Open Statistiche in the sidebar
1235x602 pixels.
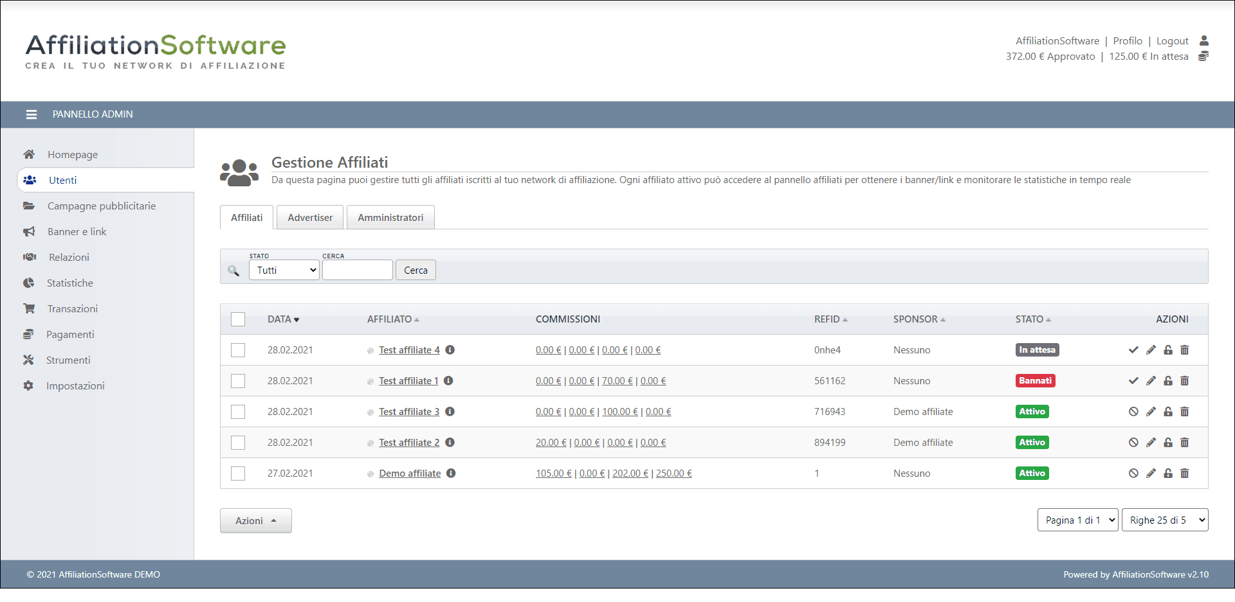click(x=69, y=283)
